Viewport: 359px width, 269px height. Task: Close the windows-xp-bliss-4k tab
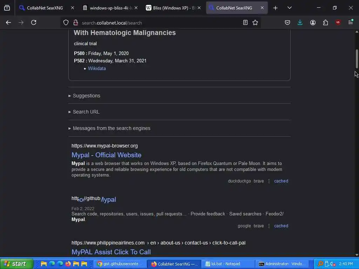tap(136, 8)
